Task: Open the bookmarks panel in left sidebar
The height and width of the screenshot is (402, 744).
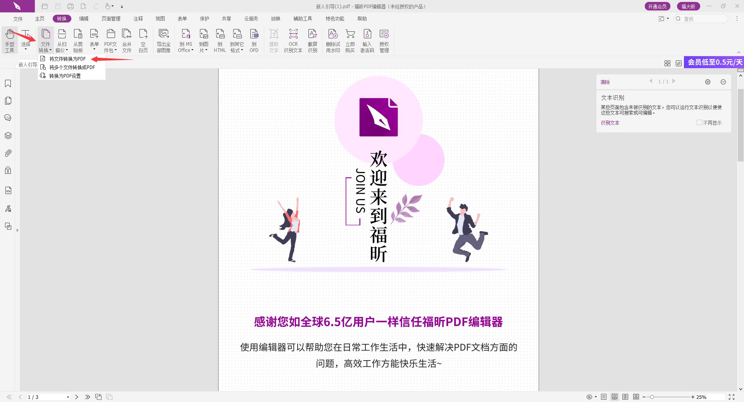Action: pyautogui.click(x=8, y=83)
